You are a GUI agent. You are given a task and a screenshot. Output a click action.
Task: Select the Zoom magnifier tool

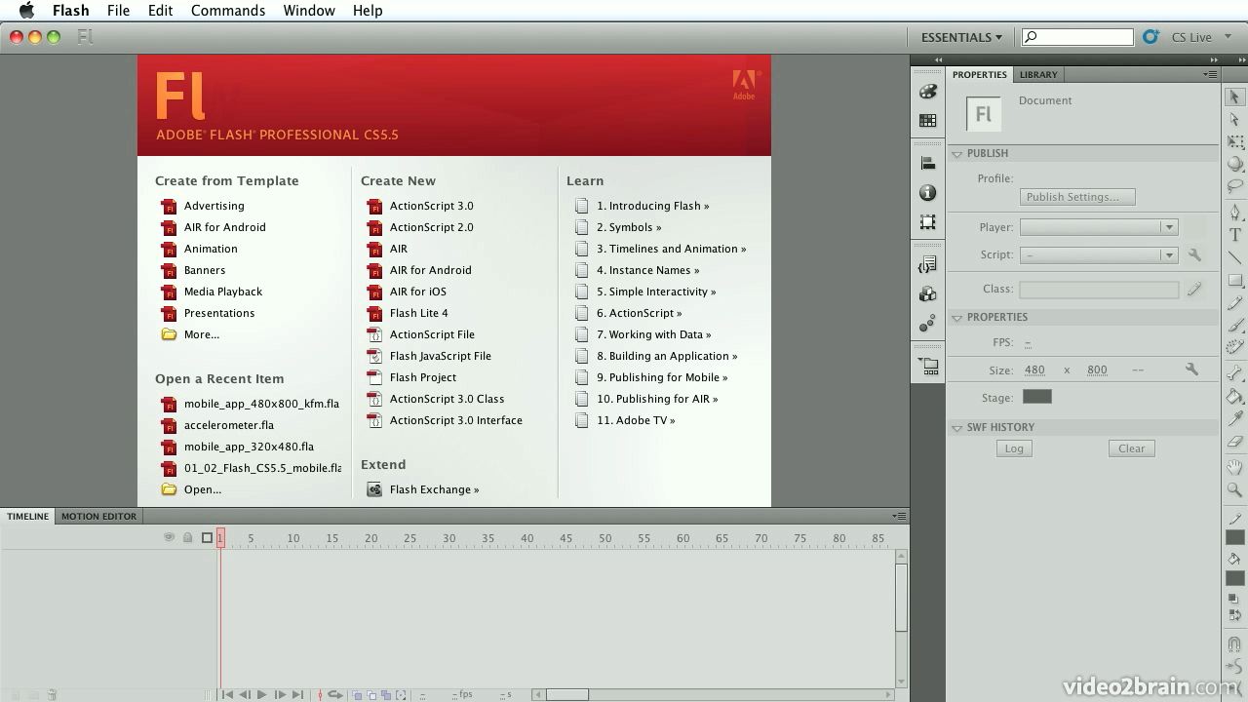(x=1234, y=490)
